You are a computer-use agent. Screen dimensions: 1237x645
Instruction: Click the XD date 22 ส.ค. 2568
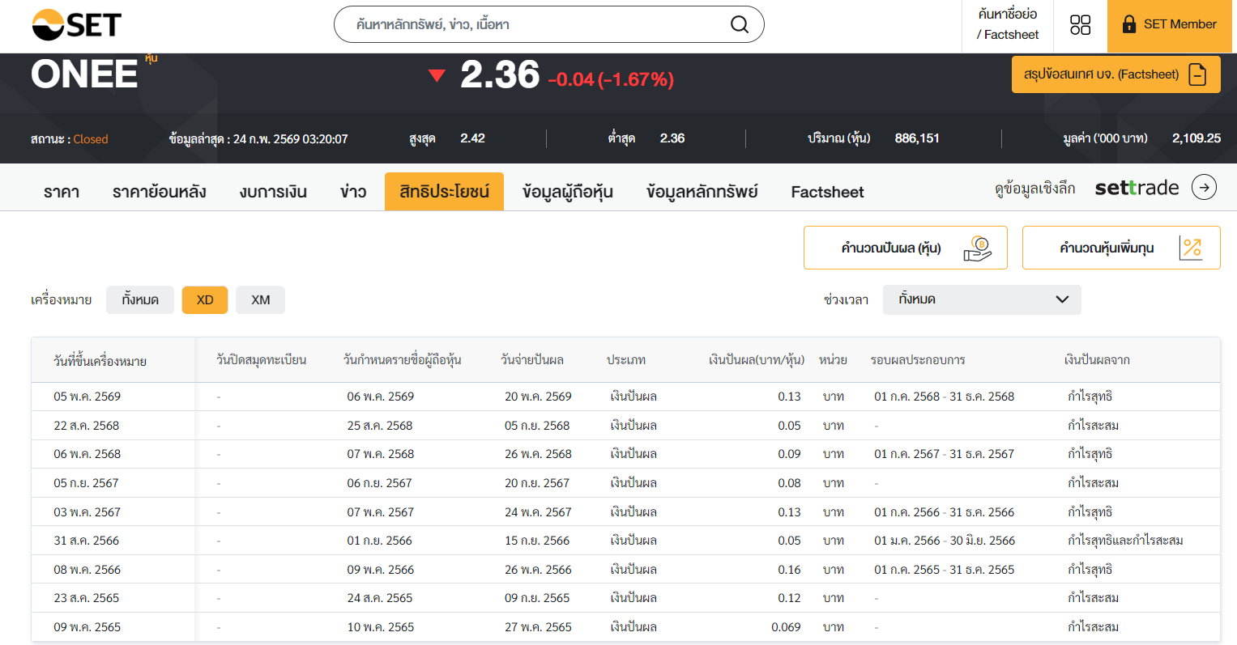click(87, 426)
